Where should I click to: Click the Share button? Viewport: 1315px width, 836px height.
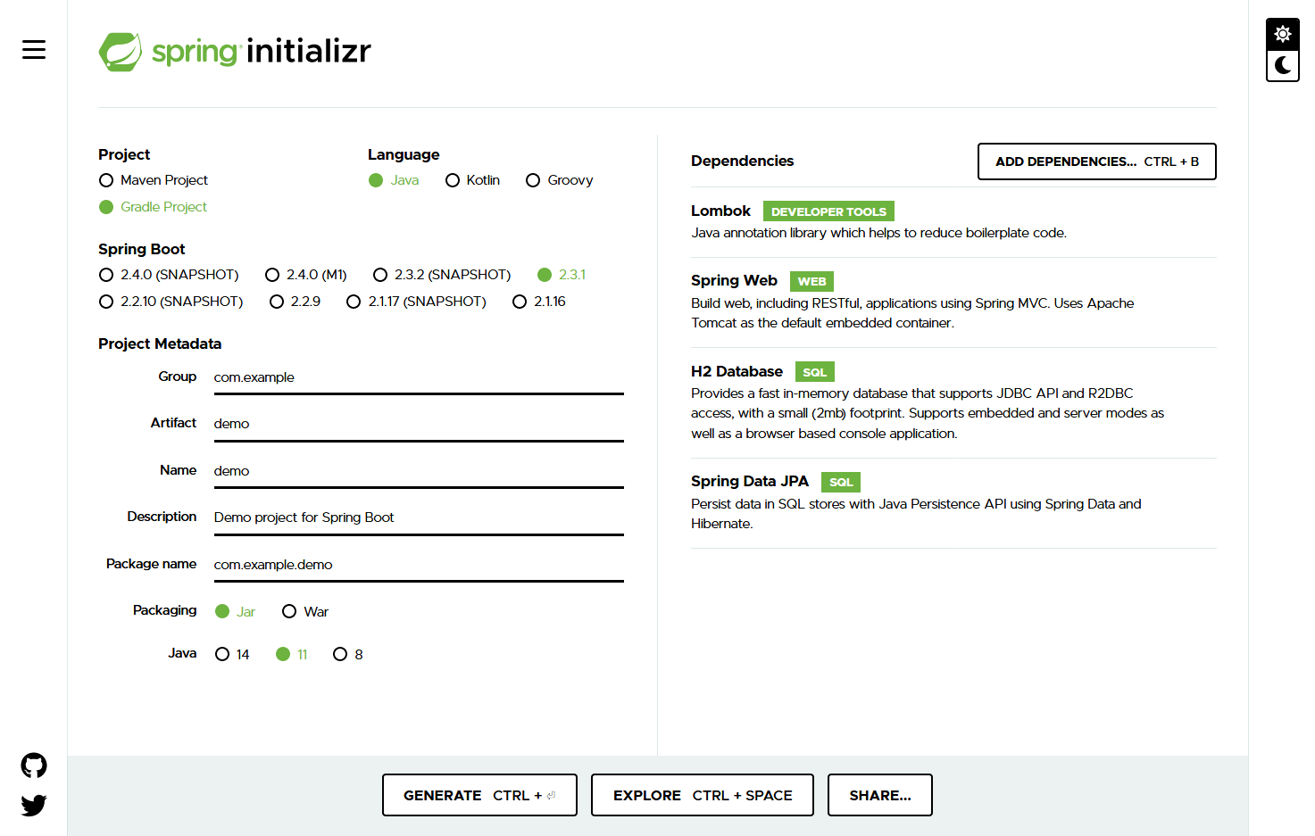pyautogui.click(x=880, y=795)
